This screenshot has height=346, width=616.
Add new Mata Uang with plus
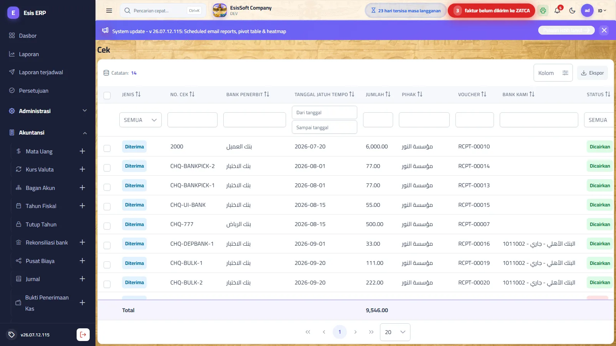point(82,151)
